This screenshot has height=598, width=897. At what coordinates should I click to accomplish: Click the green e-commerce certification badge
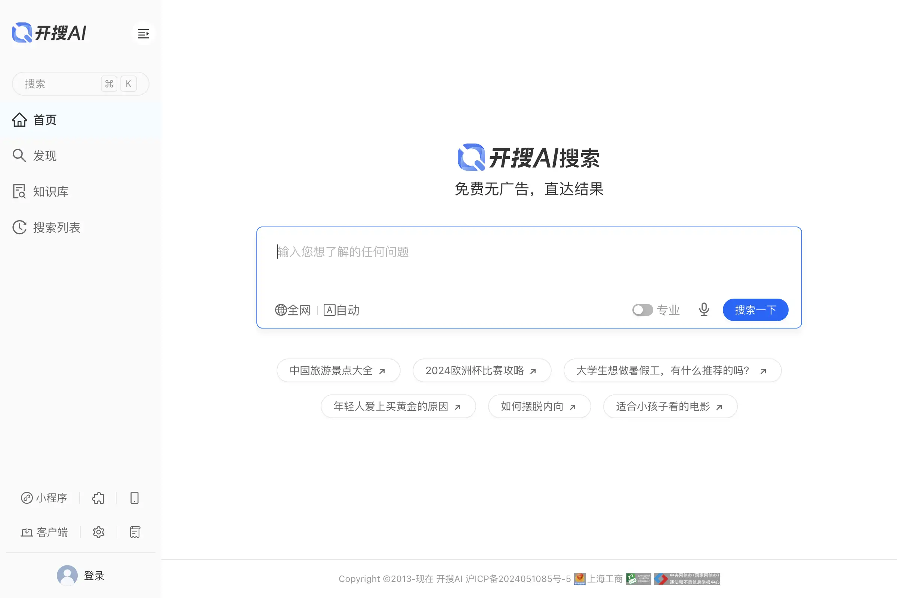(638, 579)
